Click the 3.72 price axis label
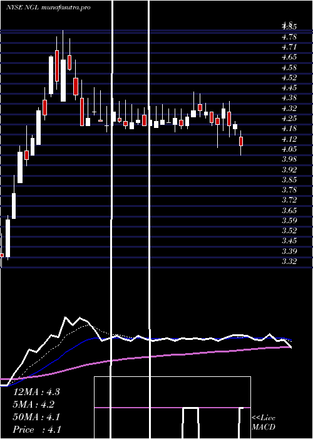Viewport: 313px width, 439px height. 289,200
